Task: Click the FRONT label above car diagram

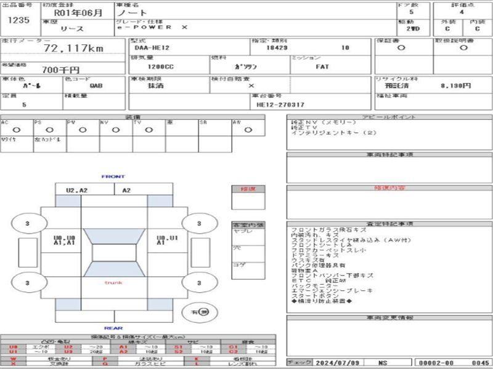Action: point(113,177)
